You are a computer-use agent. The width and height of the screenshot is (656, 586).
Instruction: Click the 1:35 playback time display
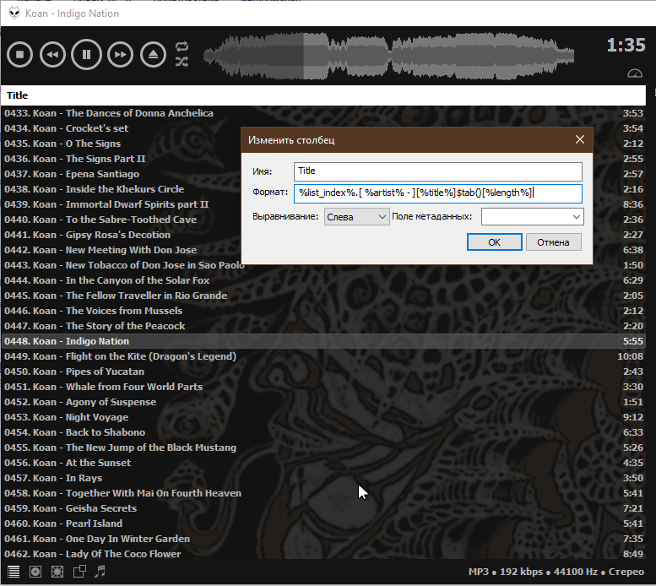click(626, 45)
